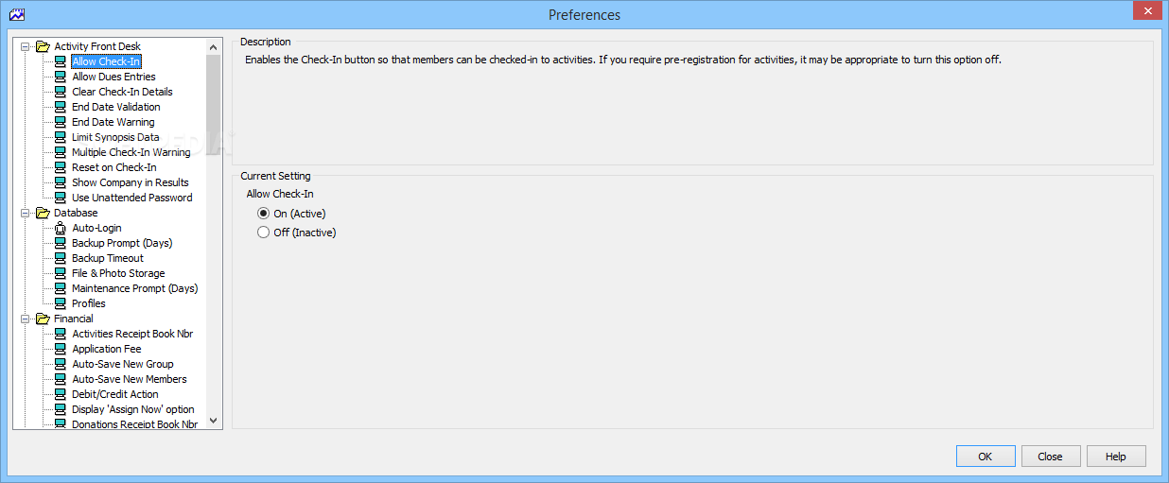The height and width of the screenshot is (483, 1169).
Task: Click the icon beside Application Fee
Action: click(x=61, y=349)
